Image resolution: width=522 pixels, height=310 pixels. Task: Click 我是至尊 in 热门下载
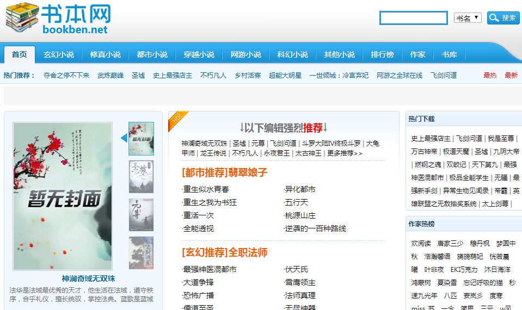tap(501, 138)
